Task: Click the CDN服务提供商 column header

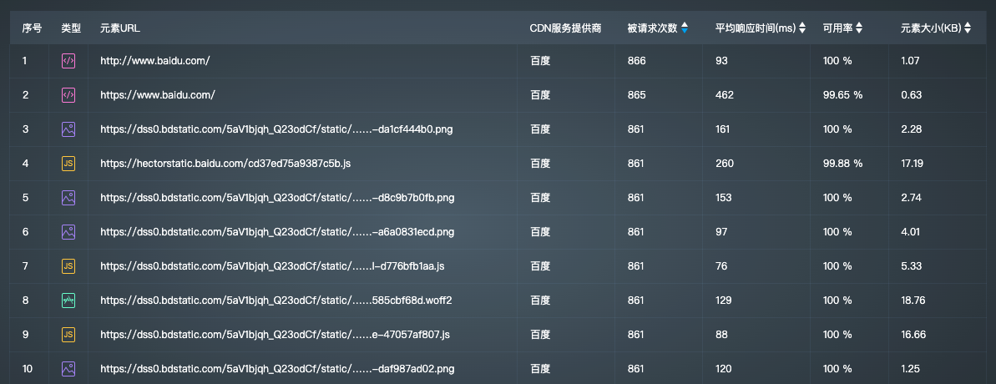Action: [565, 28]
